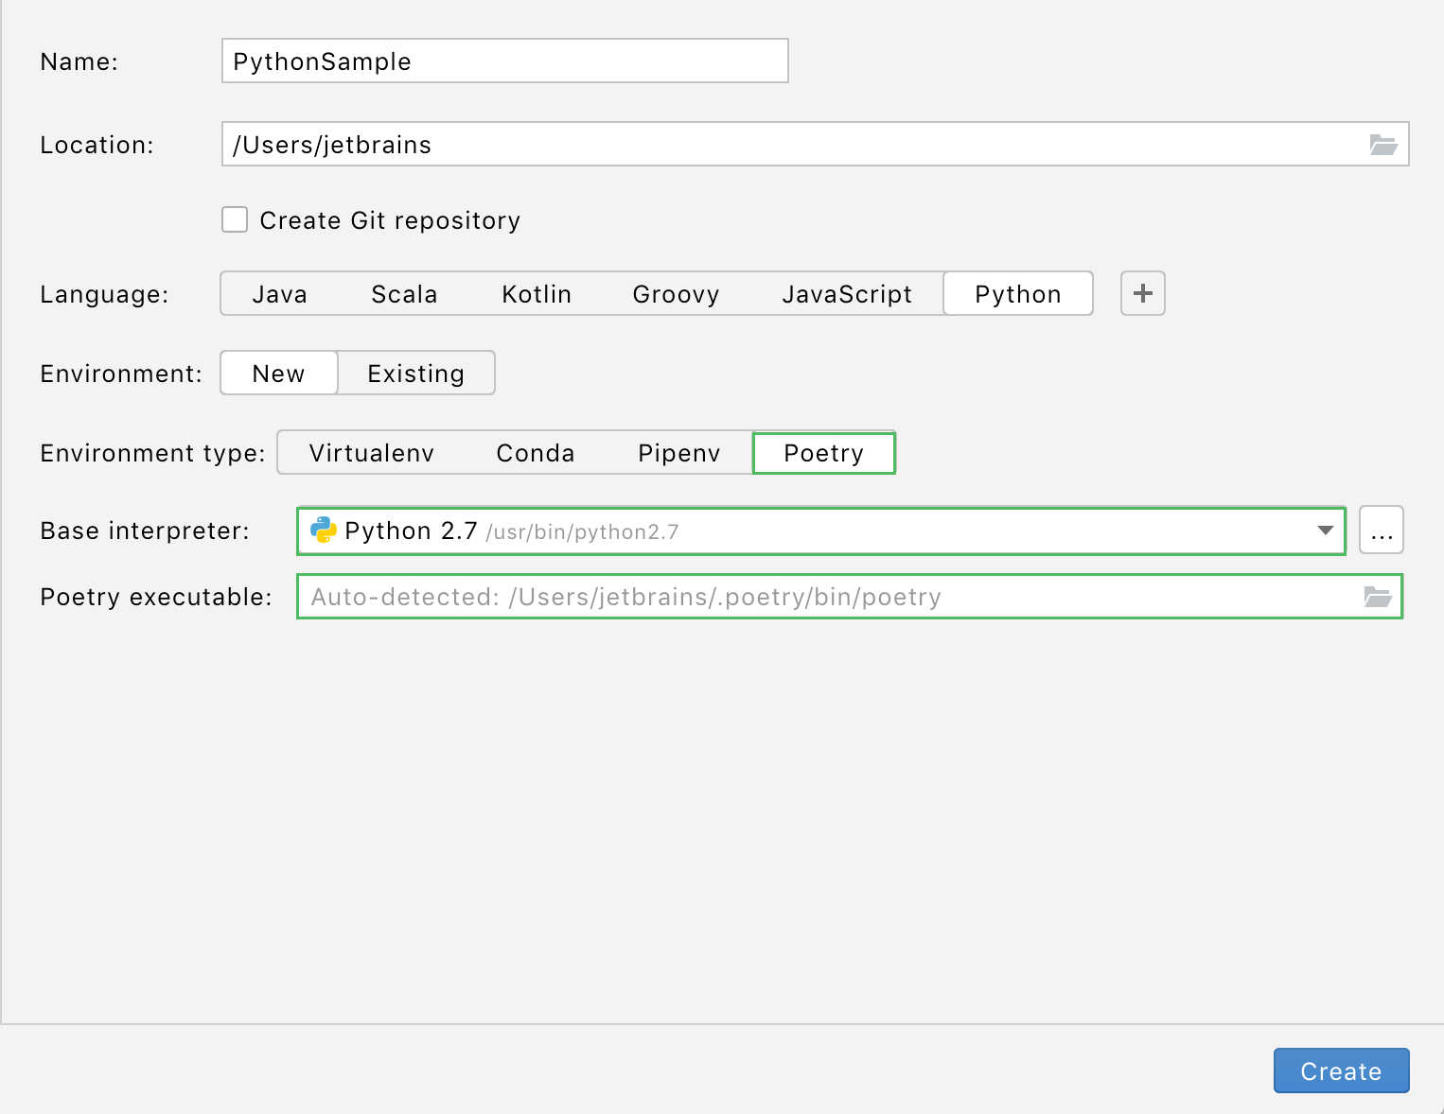Screen dimensions: 1444x1114
Task: Switch environment type to Poetry
Action: (x=824, y=453)
